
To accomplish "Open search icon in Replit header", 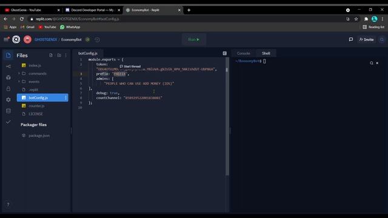I will (382, 39).
